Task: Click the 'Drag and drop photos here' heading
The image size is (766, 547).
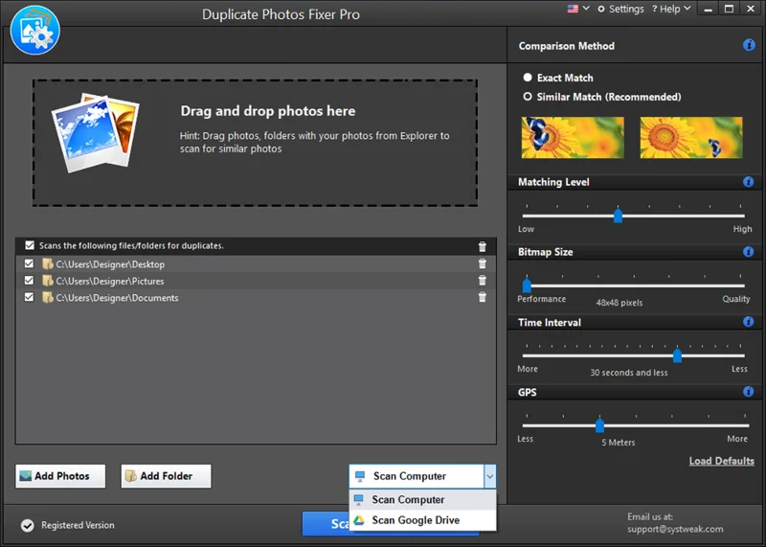Action: (x=268, y=111)
